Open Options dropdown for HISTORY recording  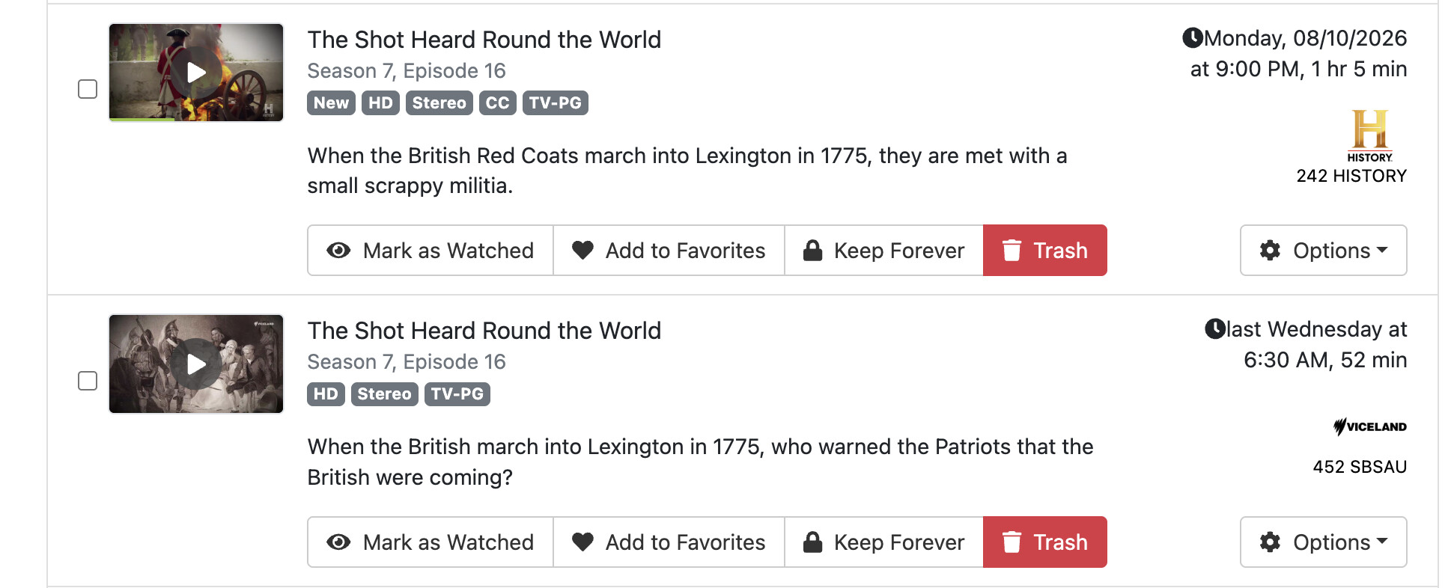pos(1324,251)
